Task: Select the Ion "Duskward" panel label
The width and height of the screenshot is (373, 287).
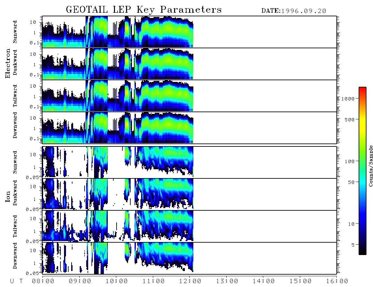Action: coord(15,193)
